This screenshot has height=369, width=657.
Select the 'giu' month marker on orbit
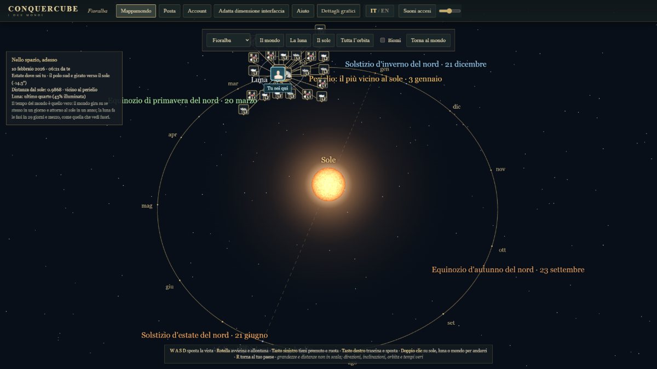tap(169, 286)
